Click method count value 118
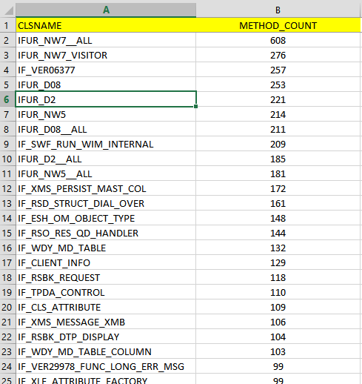 tap(278, 277)
